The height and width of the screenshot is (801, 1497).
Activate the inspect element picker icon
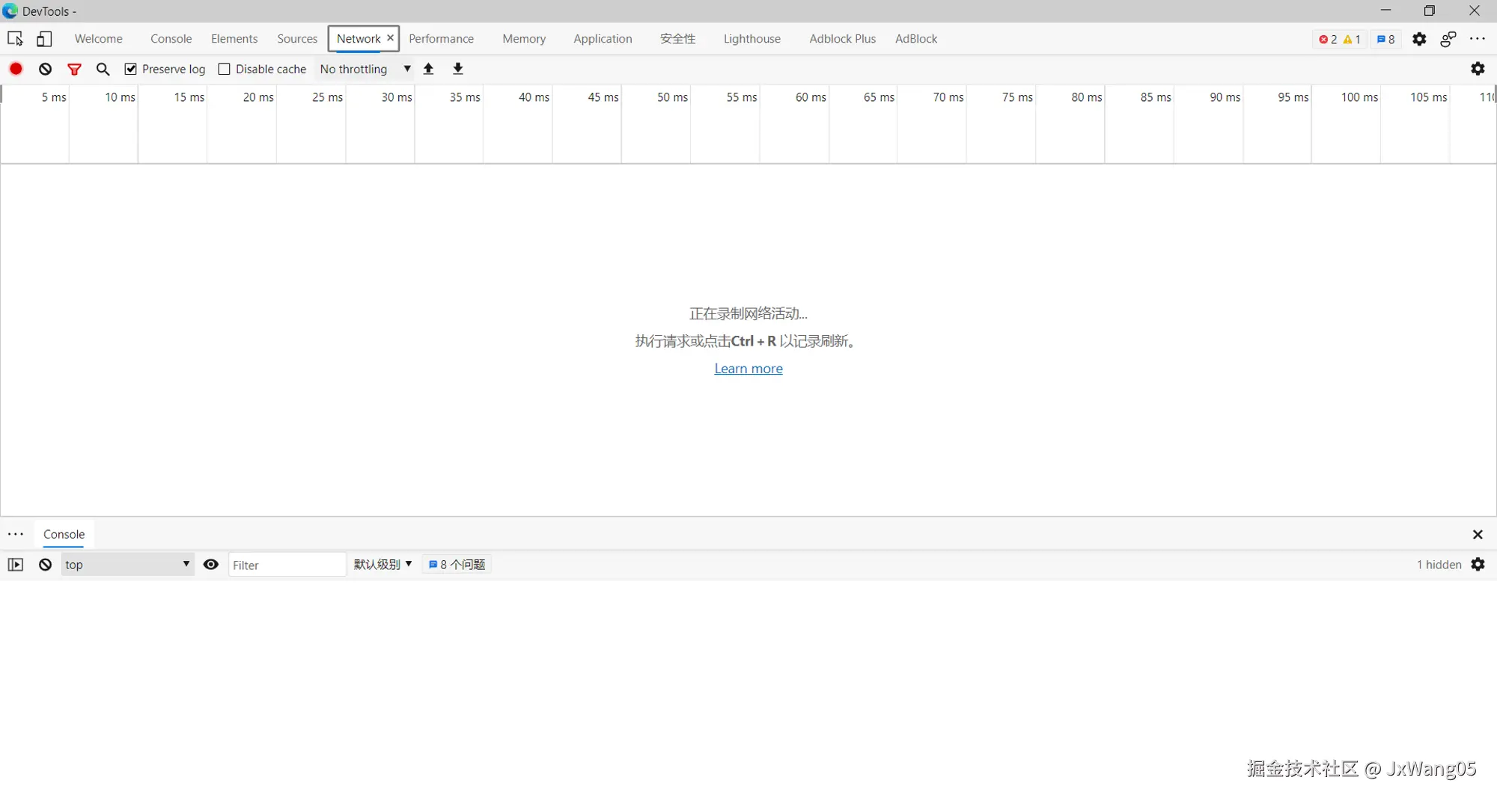click(15, 39)
